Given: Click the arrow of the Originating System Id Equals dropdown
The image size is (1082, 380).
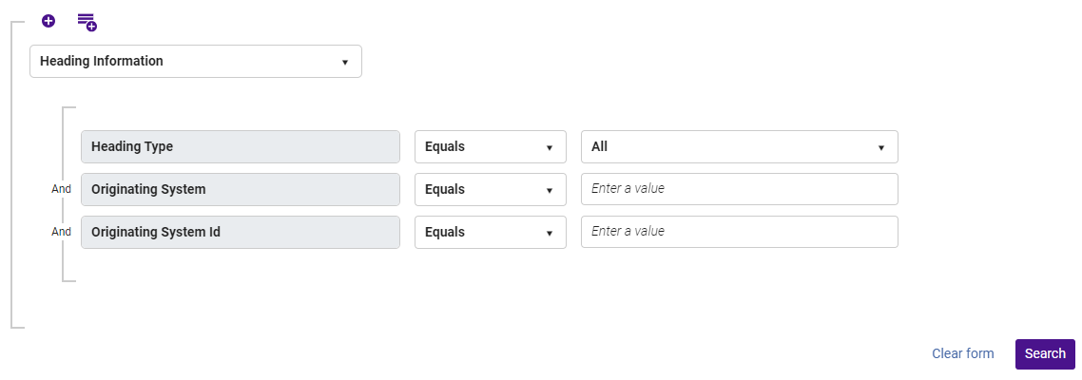Looking at the screenshot, I should [550, 233].
